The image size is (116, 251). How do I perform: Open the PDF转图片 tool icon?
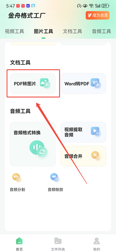pyautogui.click(x=45, y=83)
